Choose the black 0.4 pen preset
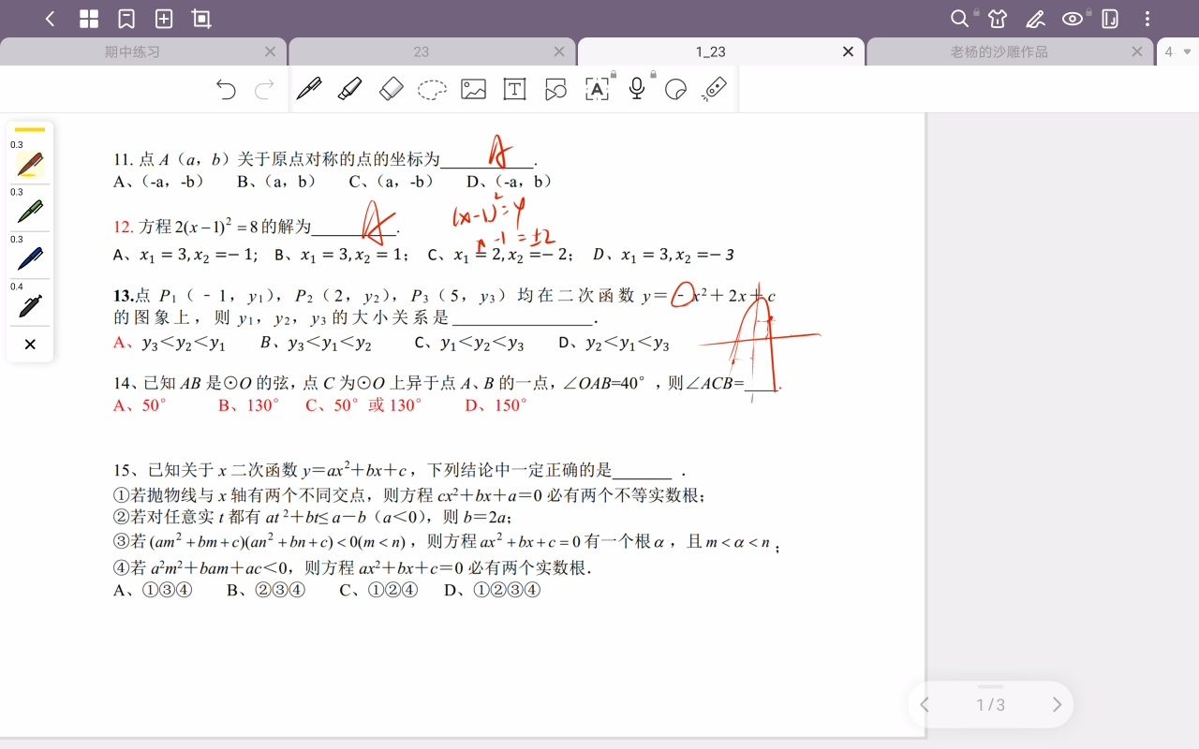The width and height of the screenshot is (1199, 749). (x=30, y=305)
